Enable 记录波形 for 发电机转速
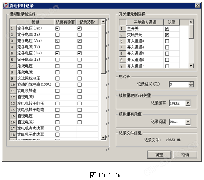The image size is (204, 180). click(x=79, y=91)
